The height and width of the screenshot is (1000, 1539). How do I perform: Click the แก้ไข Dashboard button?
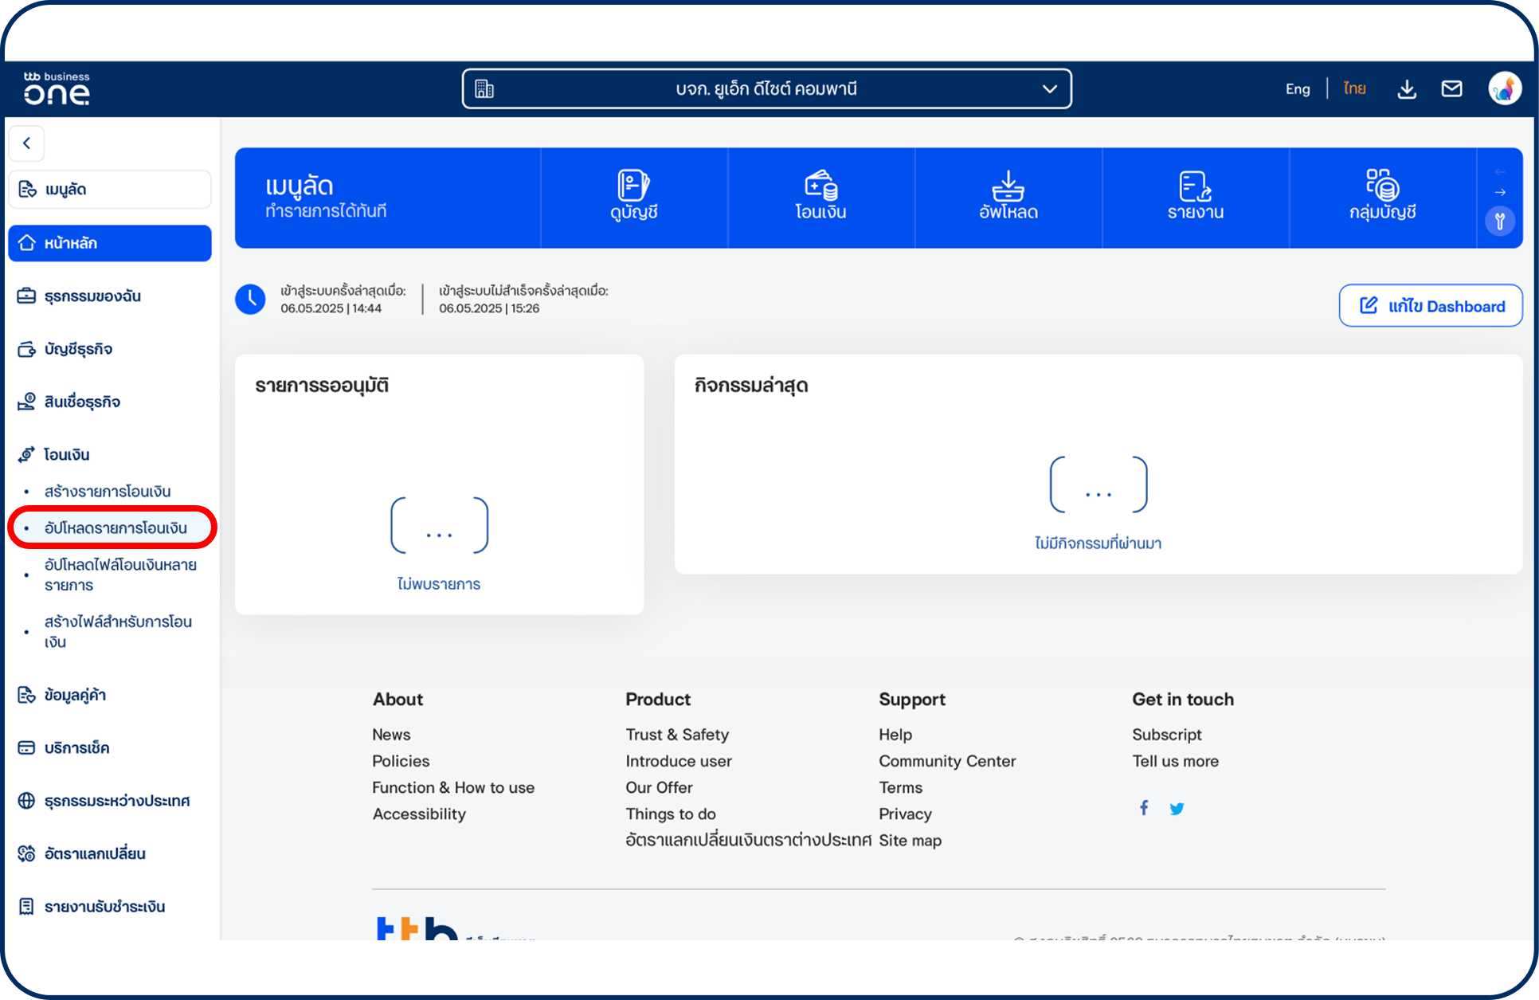1431,306
